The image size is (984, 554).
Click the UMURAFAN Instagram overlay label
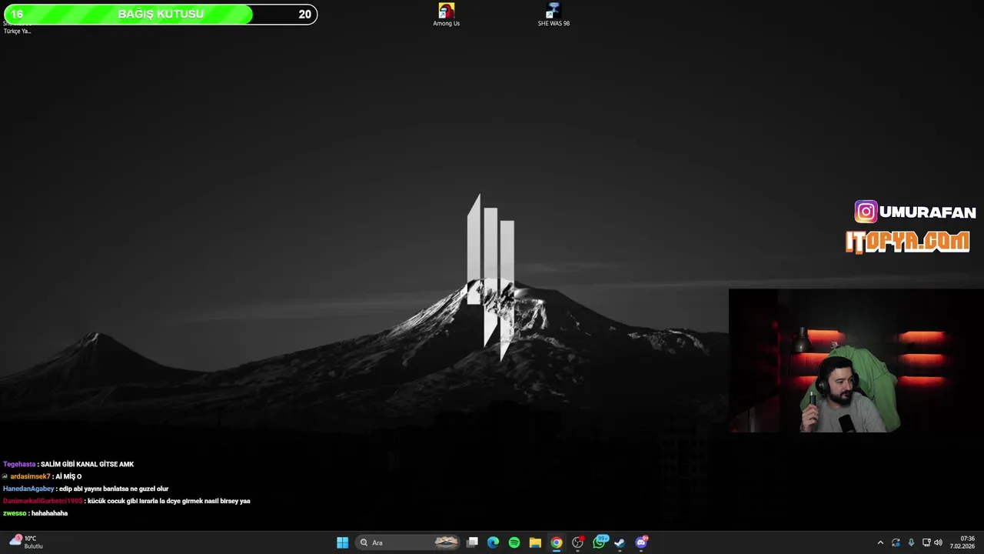click(x=915, y=212)
